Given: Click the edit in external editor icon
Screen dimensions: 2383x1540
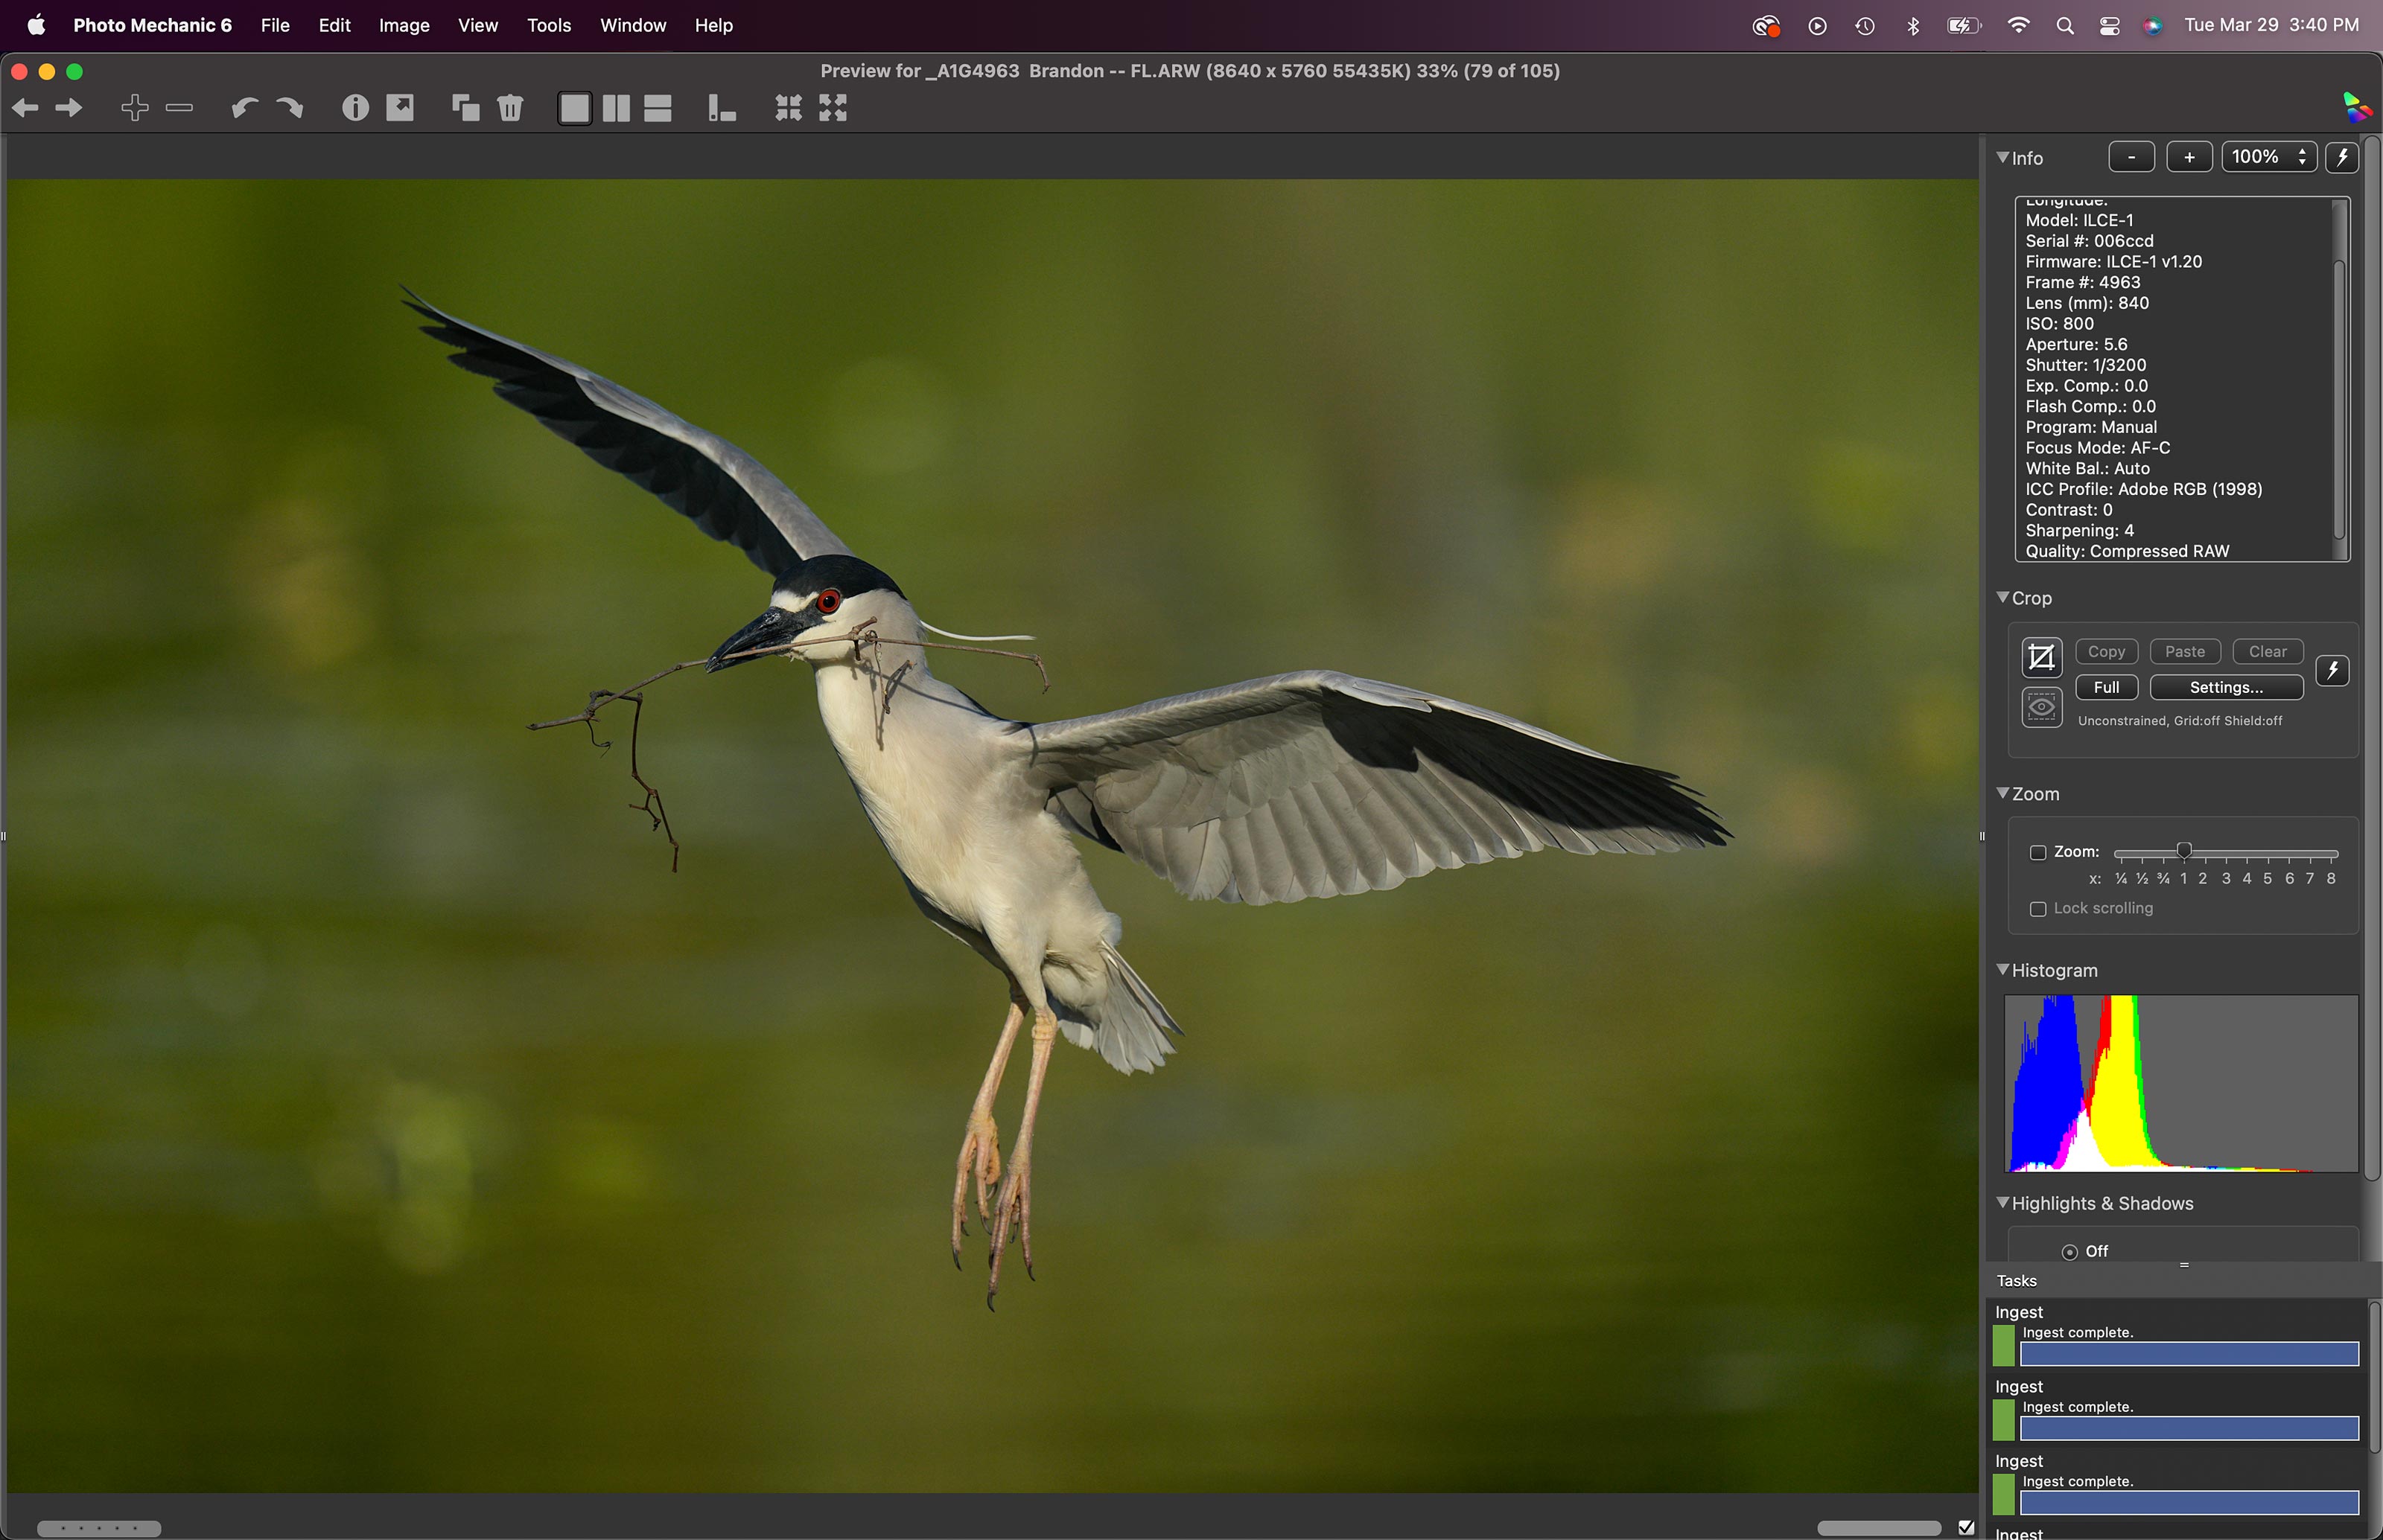Looking at the screenshot, I should point(400,108).
